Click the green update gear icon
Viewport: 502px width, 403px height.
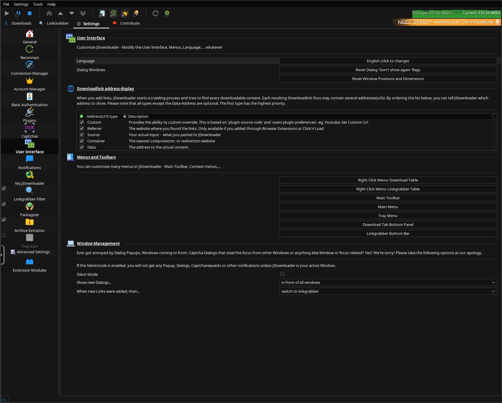click(x=167, y=13)
